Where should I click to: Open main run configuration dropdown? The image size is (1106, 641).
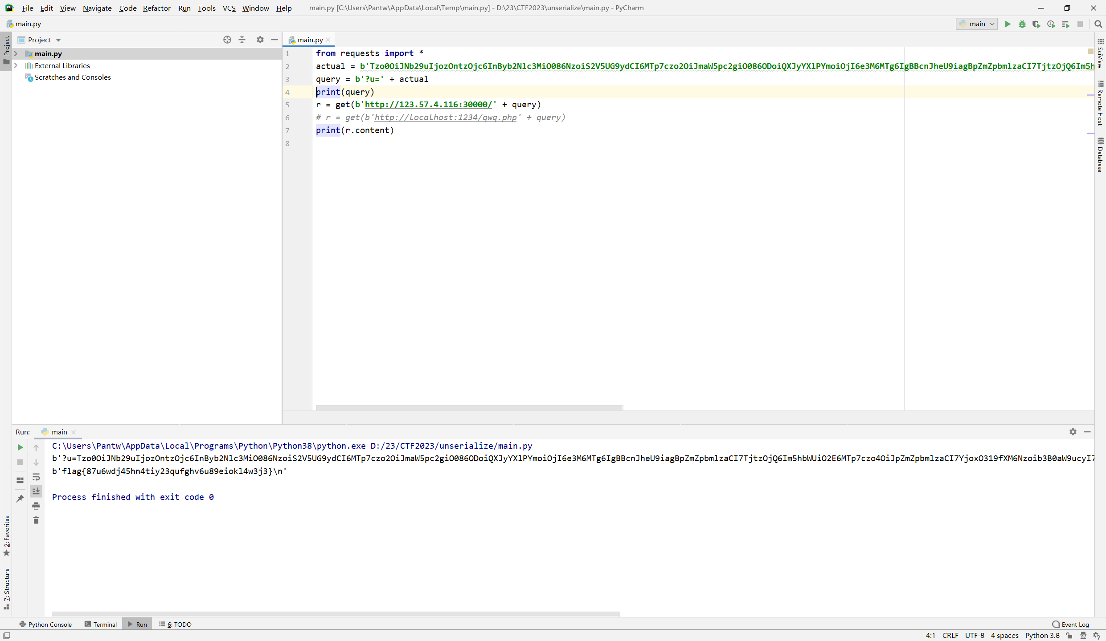[977, 24]
